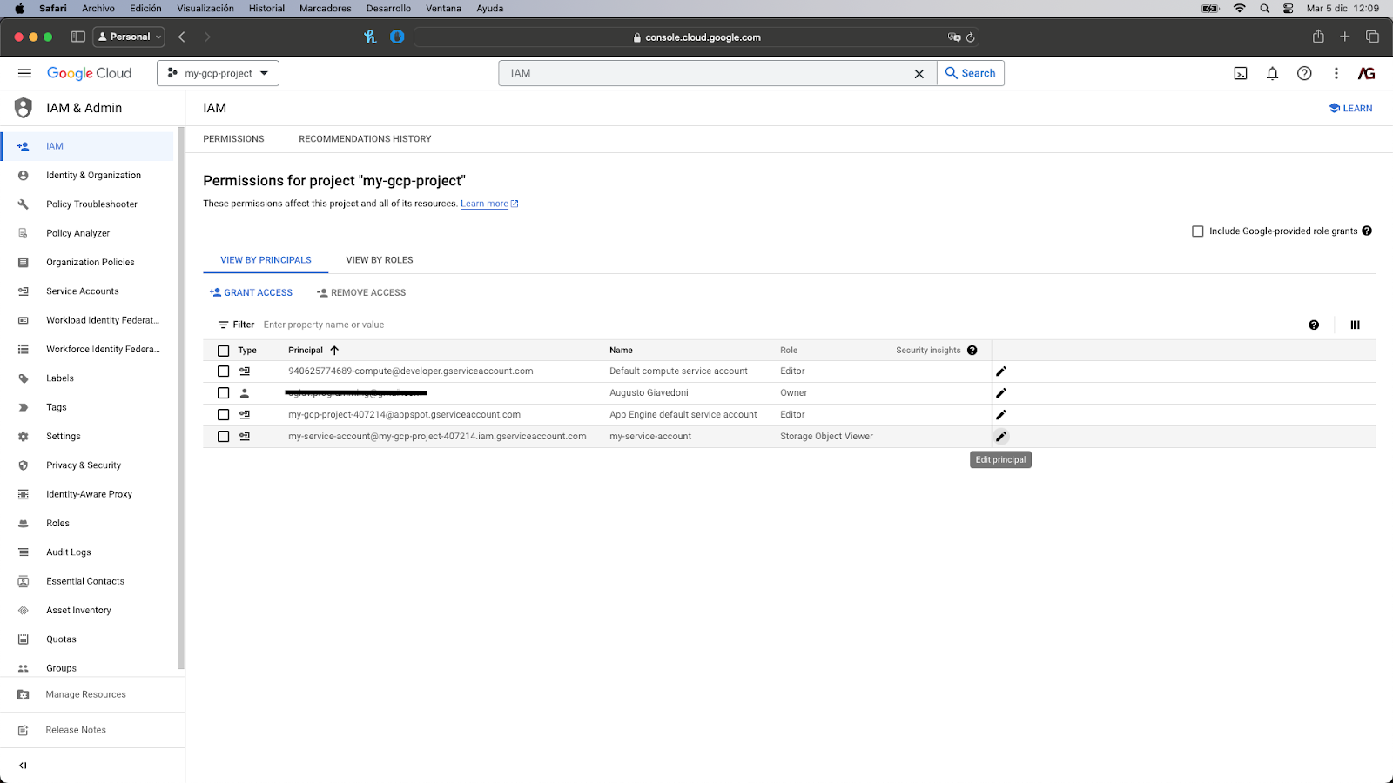Screen dimensions: 1393x783
Task: Collapse the left navigation sidebar
Action: (x=23, y=766)
